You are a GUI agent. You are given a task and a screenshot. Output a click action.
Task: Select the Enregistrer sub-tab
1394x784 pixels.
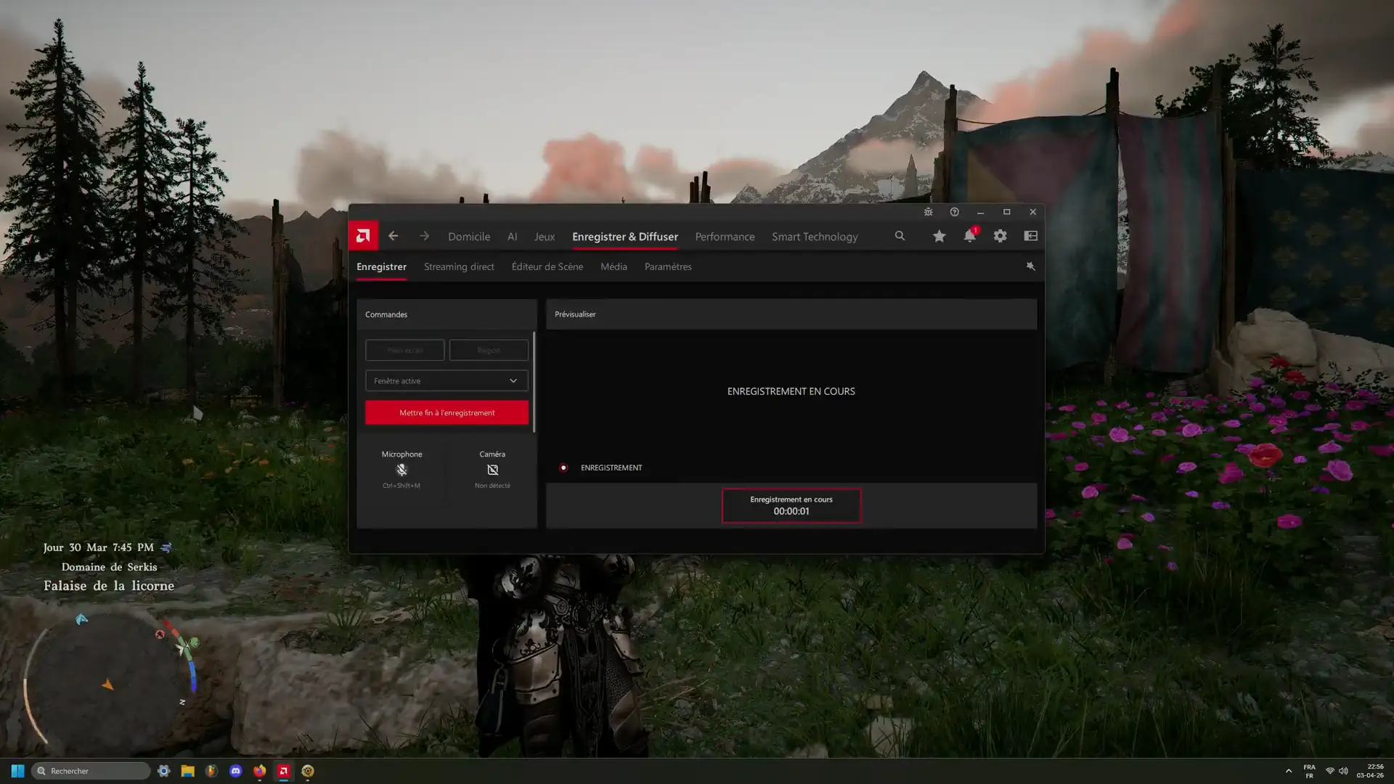[381, 266]
